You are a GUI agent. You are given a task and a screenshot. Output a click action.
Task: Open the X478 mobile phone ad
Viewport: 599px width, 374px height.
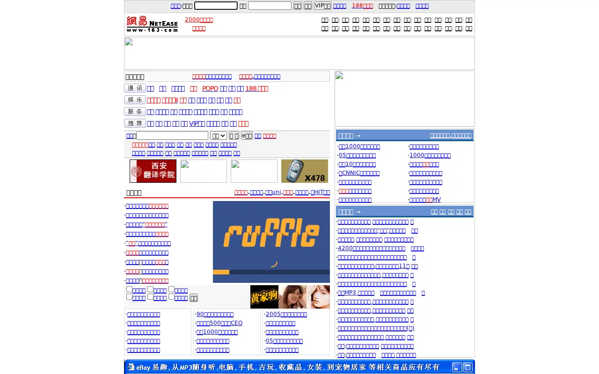coord(305,171)
